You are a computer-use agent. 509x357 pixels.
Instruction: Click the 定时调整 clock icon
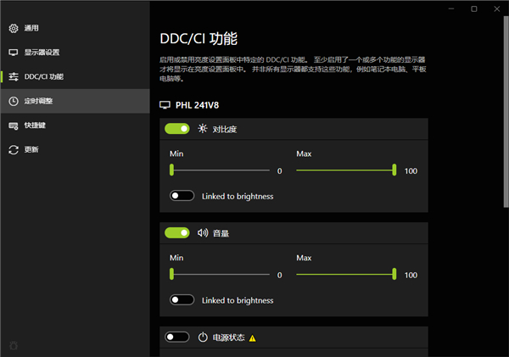tap(14, 101)
